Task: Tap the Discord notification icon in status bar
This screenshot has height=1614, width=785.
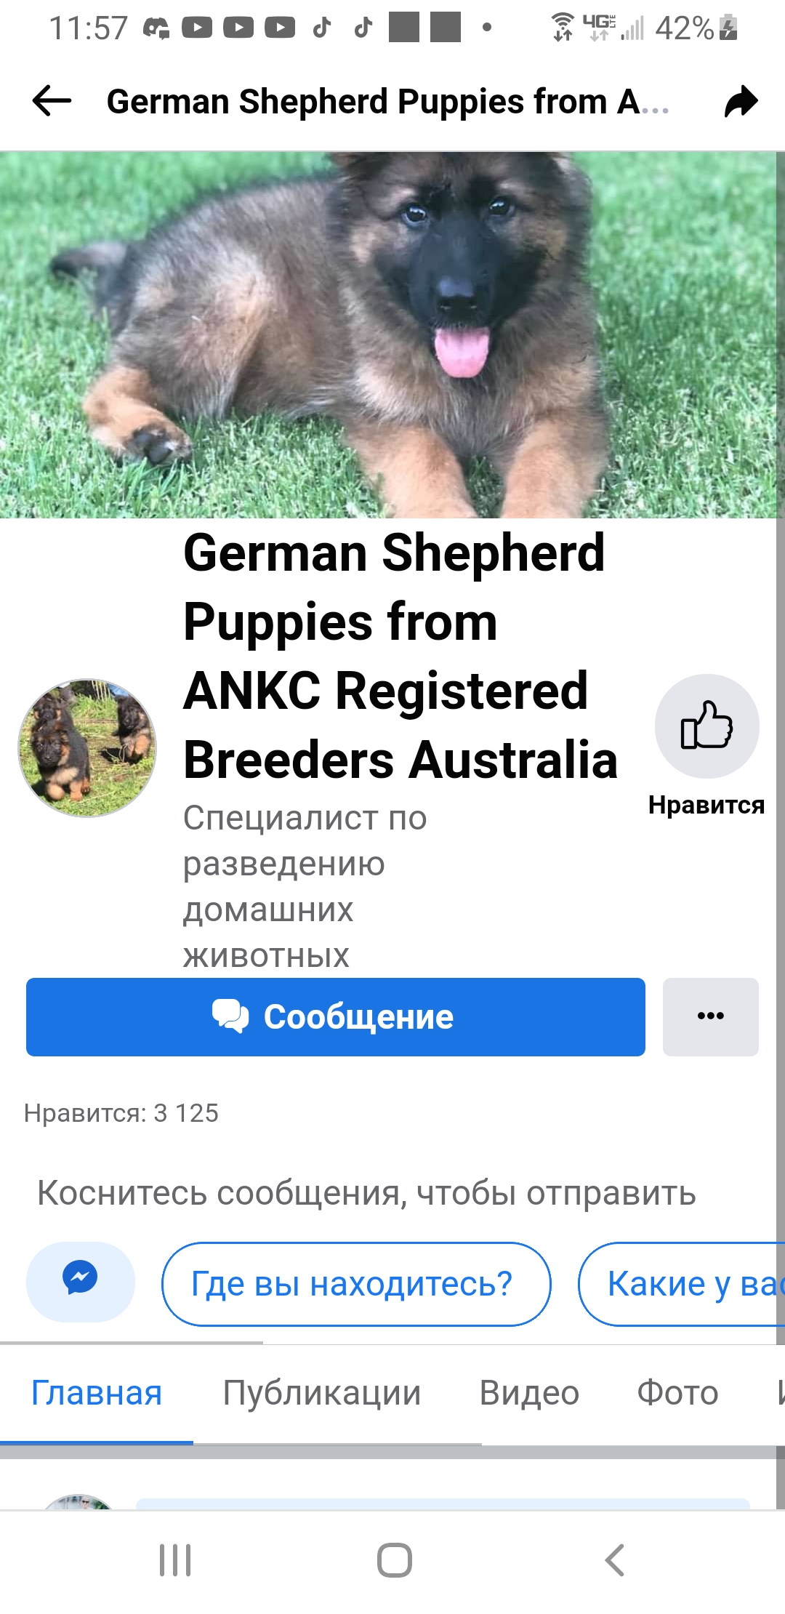Action: 156,28
